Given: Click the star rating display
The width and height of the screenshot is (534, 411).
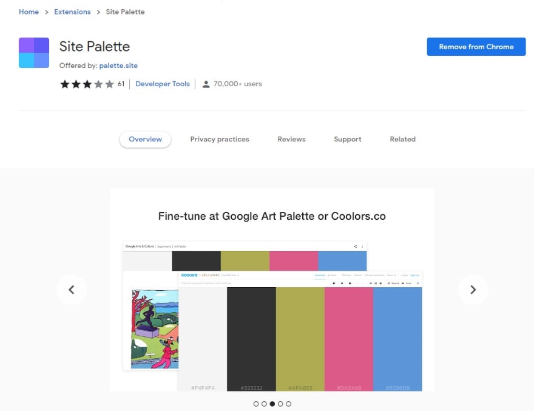Looking at the screenshot, I should point(87,84).
